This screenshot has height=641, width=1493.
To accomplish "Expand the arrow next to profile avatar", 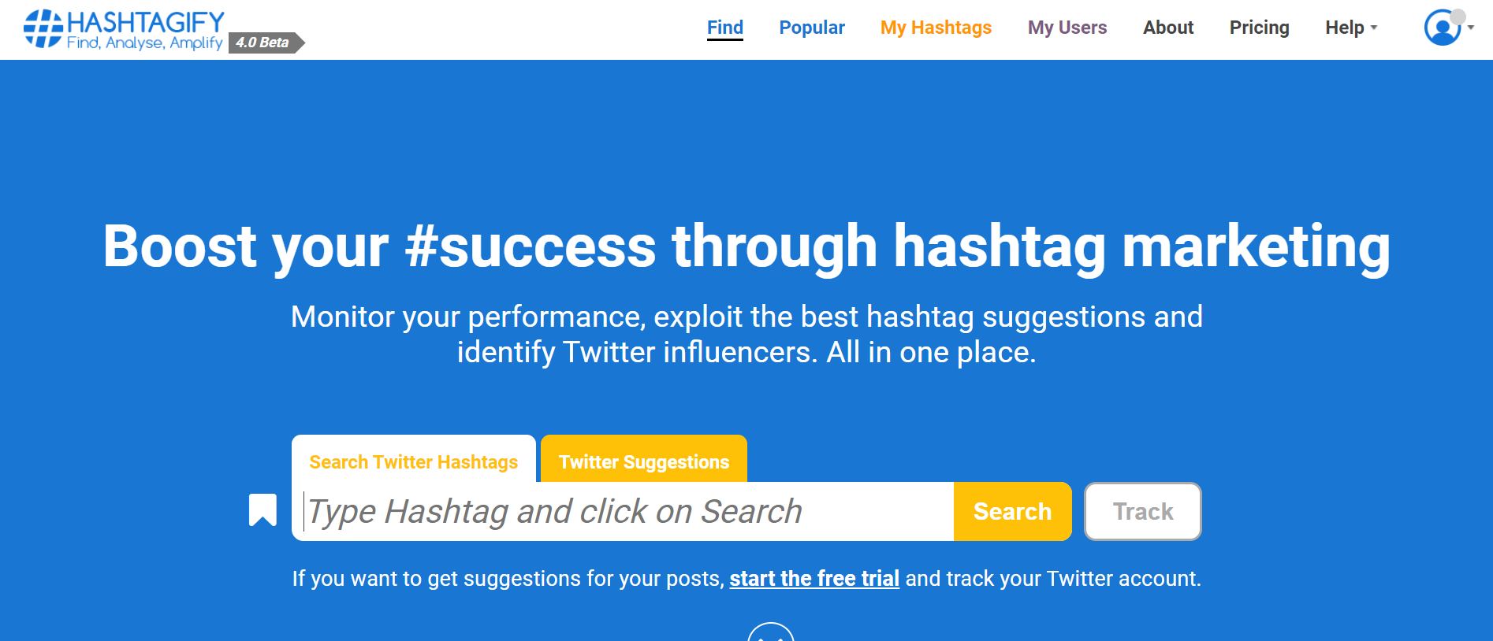I will (1471, 28).
